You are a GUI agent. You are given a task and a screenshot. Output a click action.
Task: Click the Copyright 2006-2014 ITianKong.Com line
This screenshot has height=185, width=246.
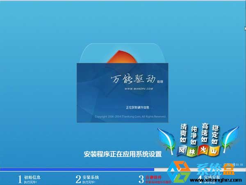click(130, 116)
